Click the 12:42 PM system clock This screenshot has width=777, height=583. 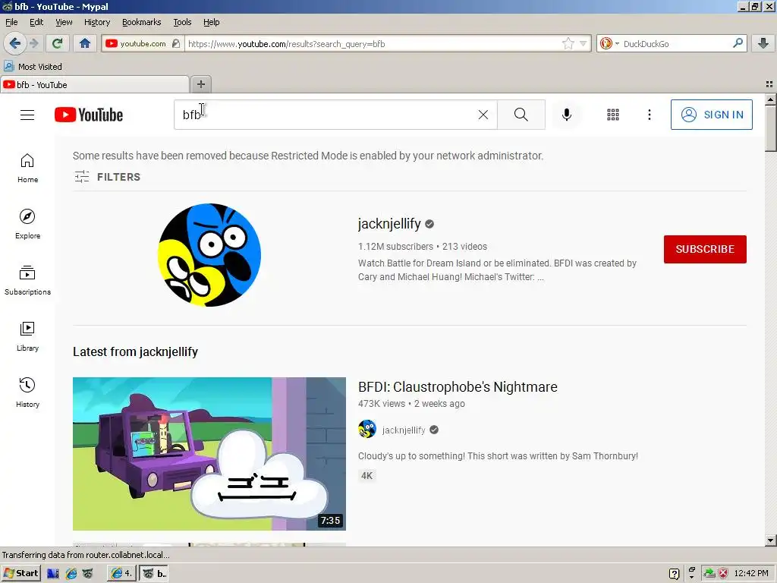click(751, 573)
